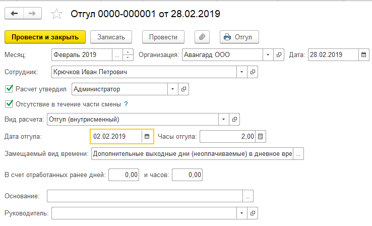The height and width of the screenshot is (226, 372).
Task: Open the Руководитель dropdown list
Action: coord(243,213)
